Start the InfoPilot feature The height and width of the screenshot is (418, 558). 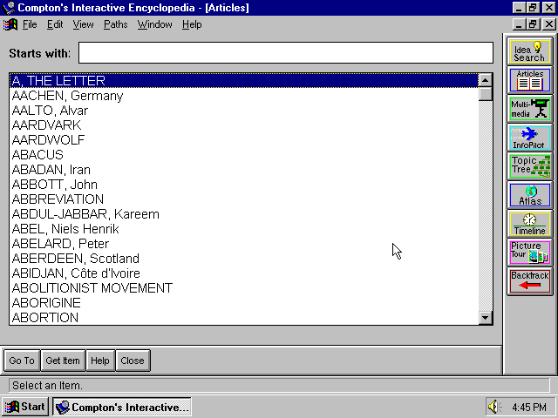tap(530, 138)
